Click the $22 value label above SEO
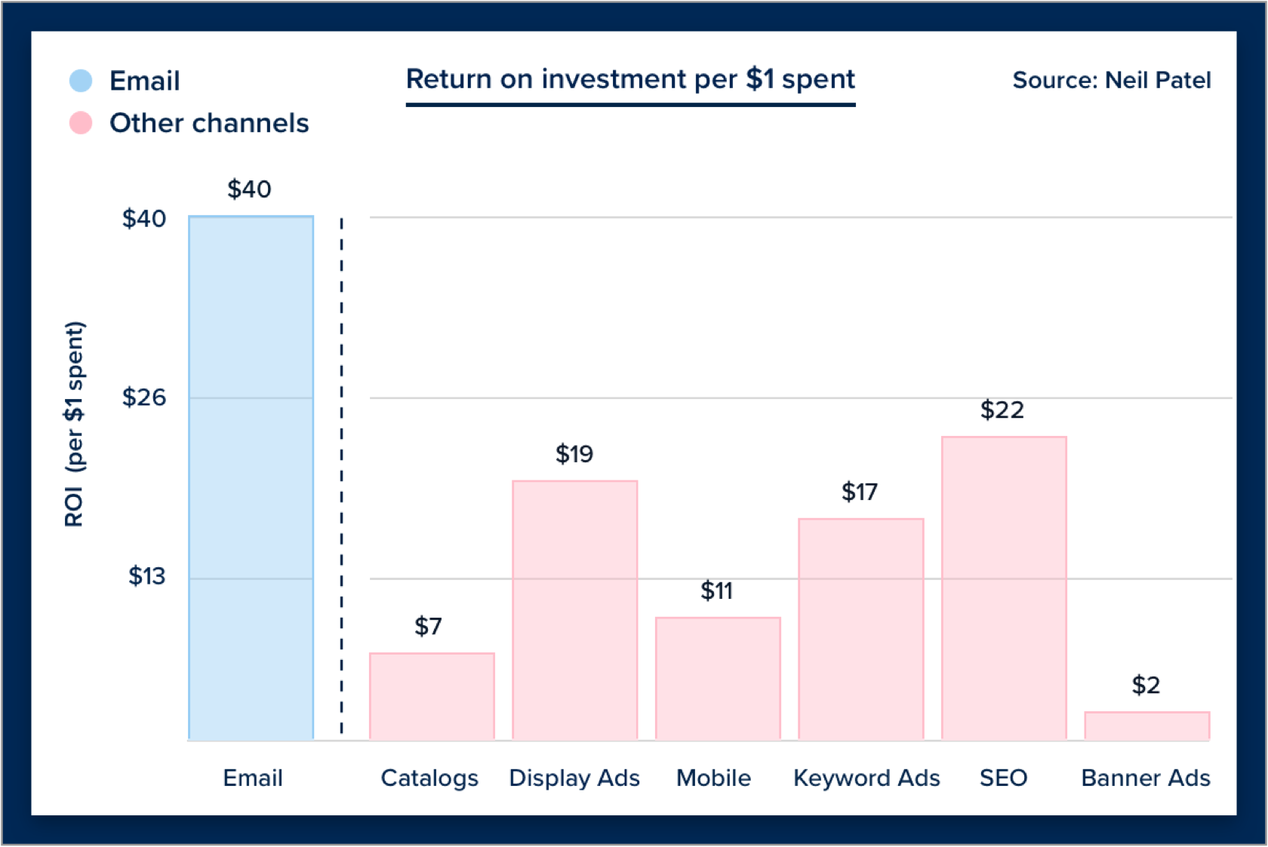Image resolution: width=1268 pixels, height=847 pixels. 1002,410
